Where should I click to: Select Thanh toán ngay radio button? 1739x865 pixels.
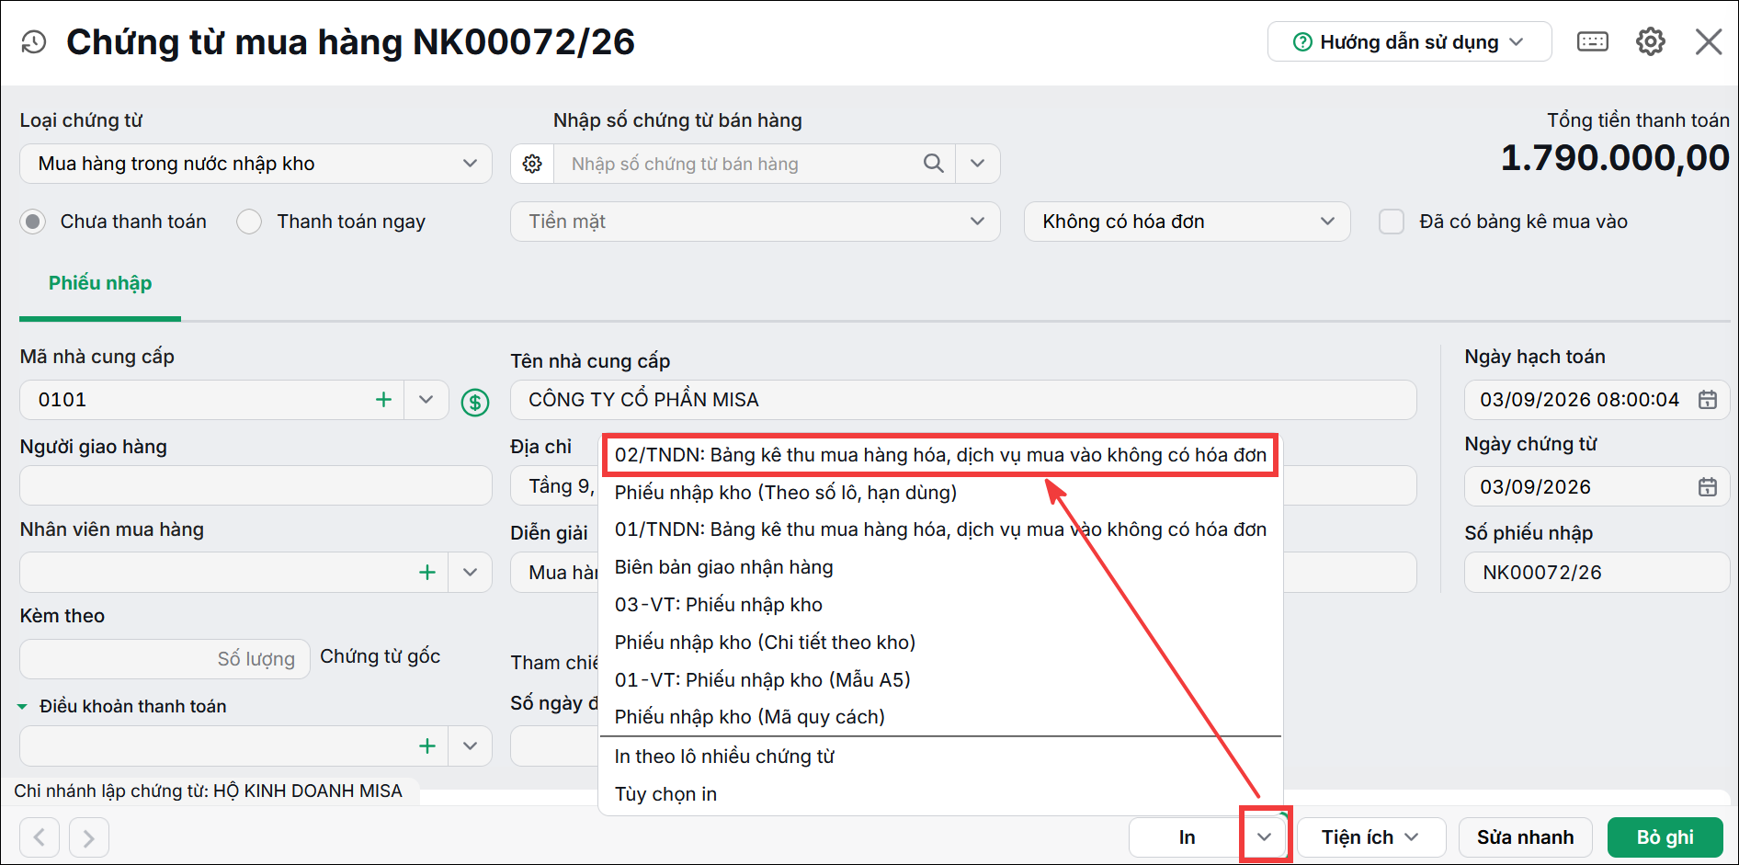(x=249, y=222)
